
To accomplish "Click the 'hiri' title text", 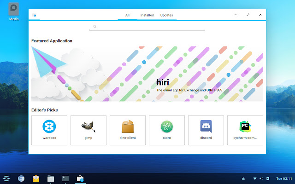I will click(x=163, y=82).
